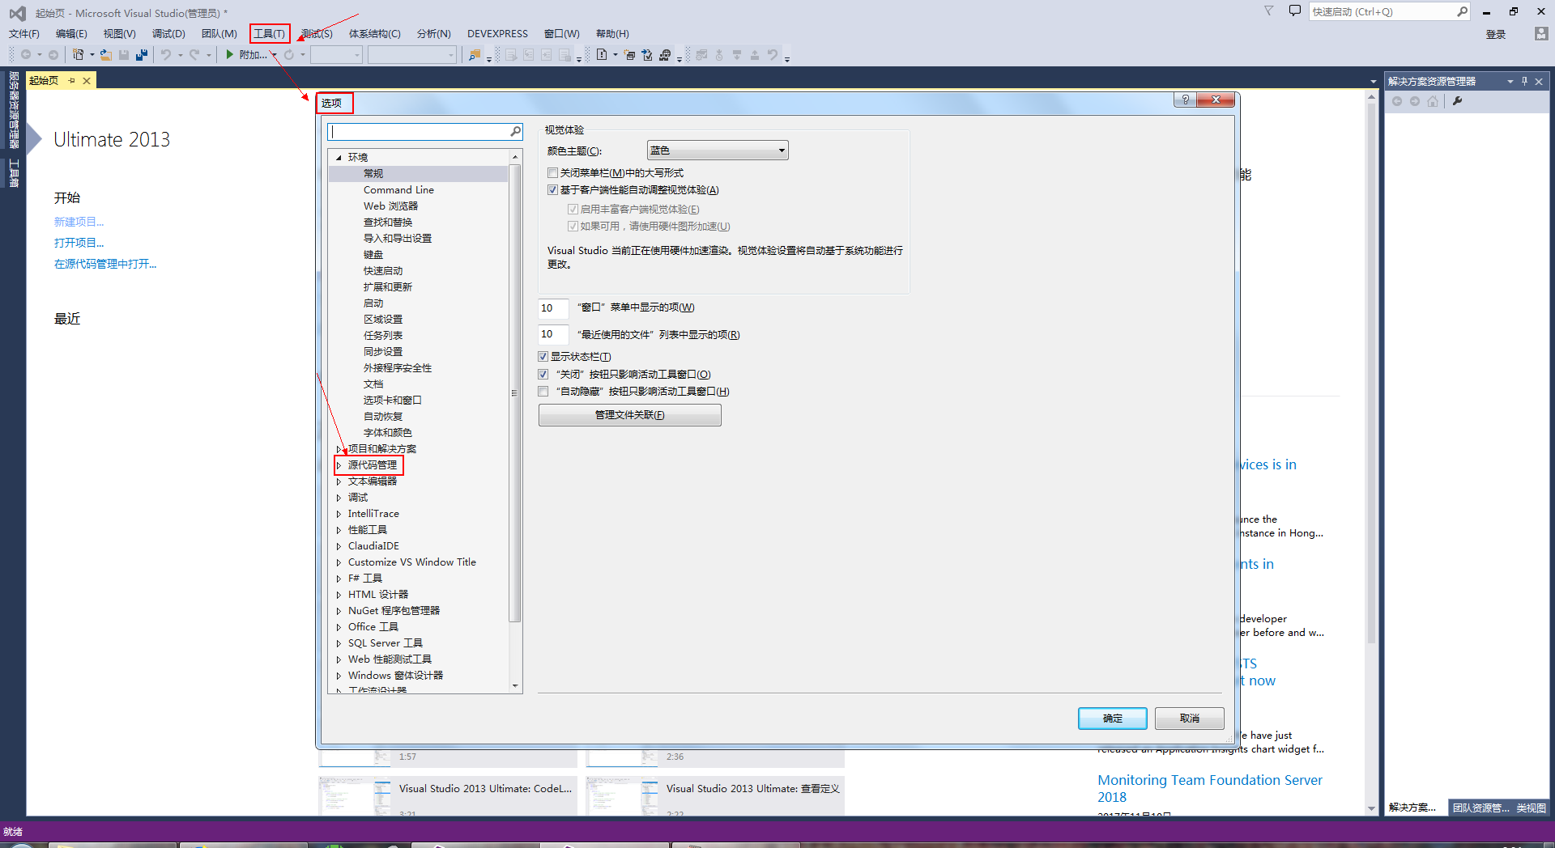
Task: Click the Refresh browser toolbar icon
Action: [x=289, y=55]
